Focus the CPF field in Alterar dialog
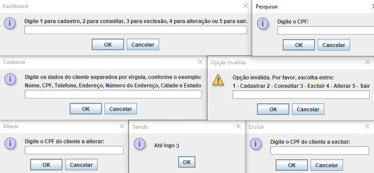 pyautogui.click(x=74, y=150)
